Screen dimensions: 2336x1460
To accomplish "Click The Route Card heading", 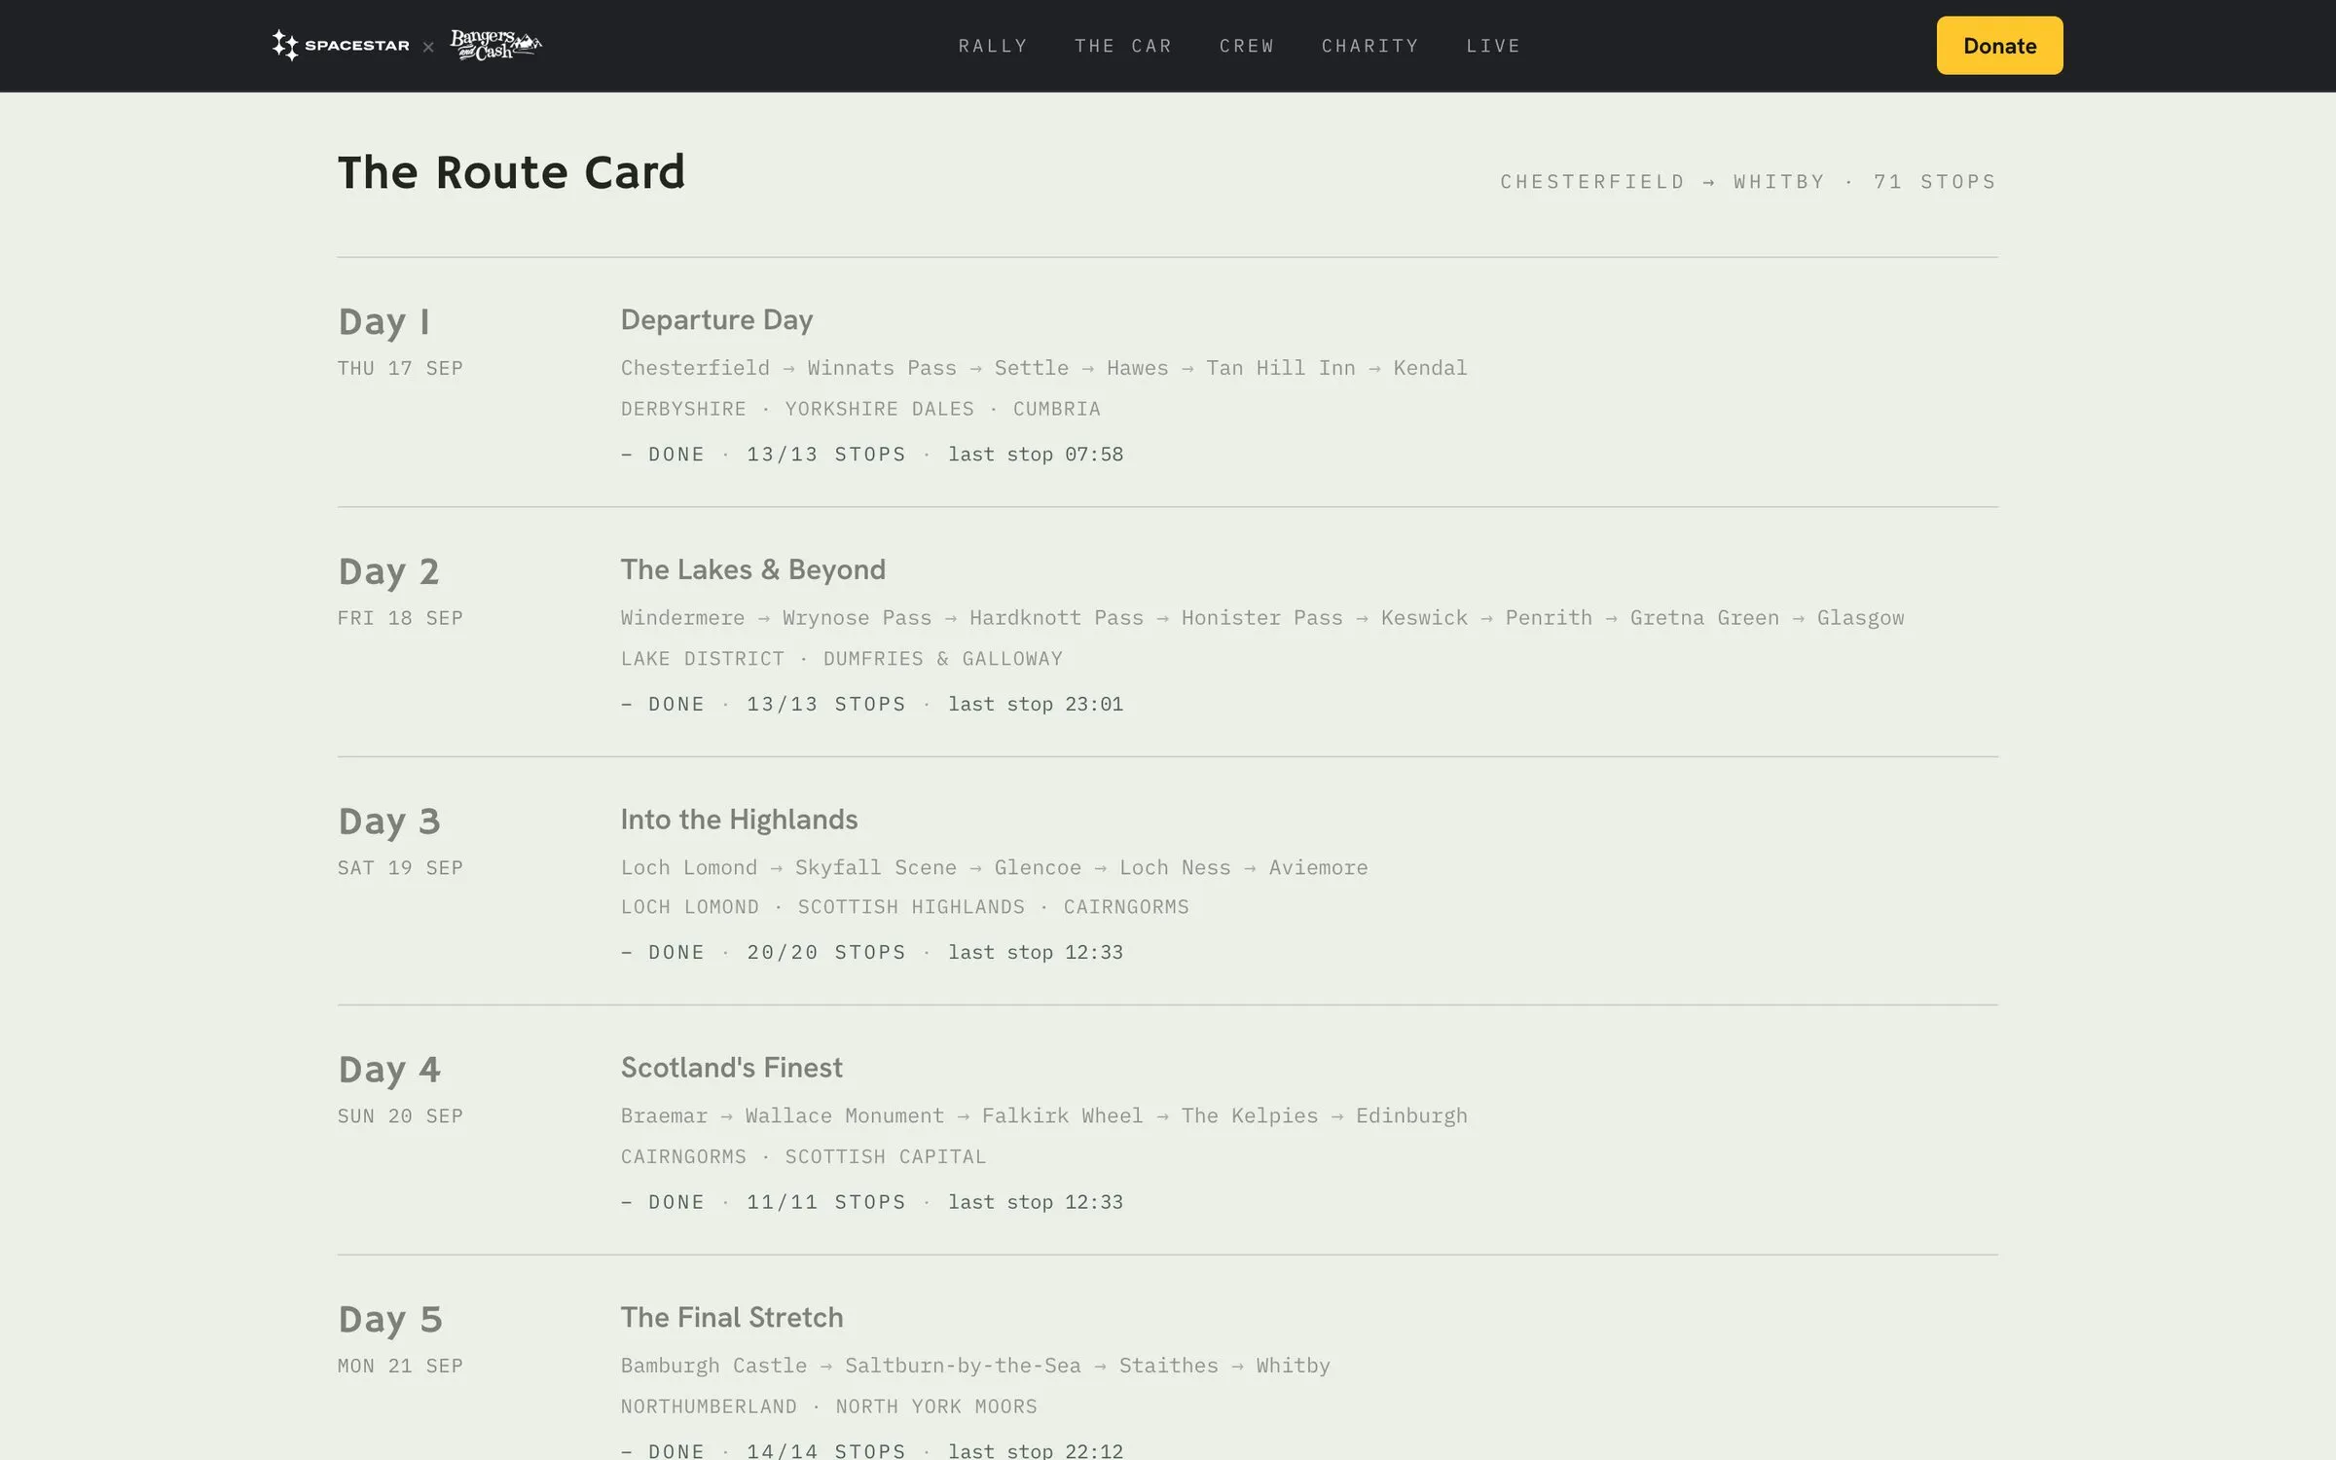I will (x=511, y=172).
